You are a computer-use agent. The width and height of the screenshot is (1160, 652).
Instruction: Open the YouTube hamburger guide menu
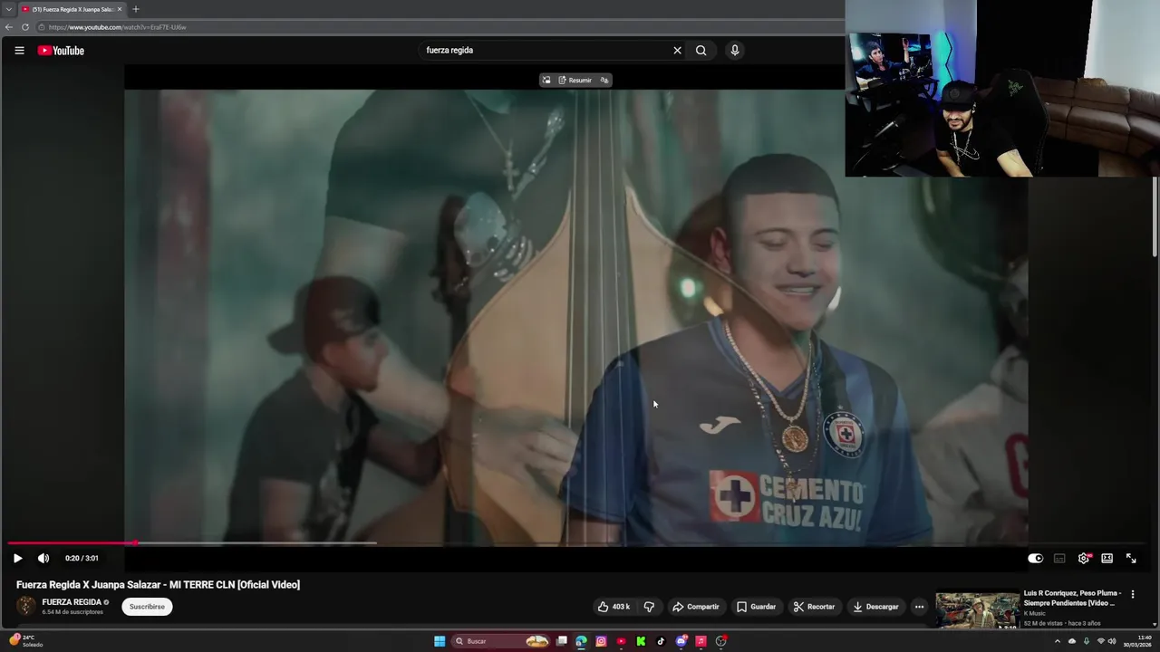[x=19, y=51]
